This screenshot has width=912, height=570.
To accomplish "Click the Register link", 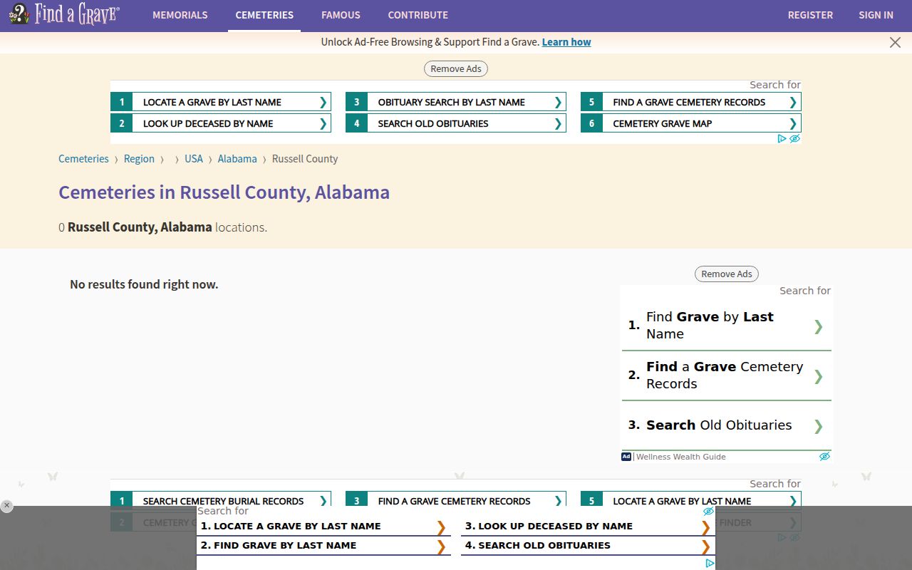I will click(810, 15).
